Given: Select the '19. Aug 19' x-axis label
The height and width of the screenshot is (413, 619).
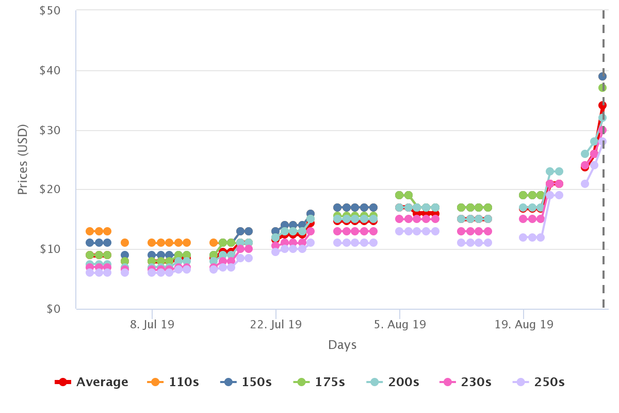Looking at the screenshot, I should 524,325.
